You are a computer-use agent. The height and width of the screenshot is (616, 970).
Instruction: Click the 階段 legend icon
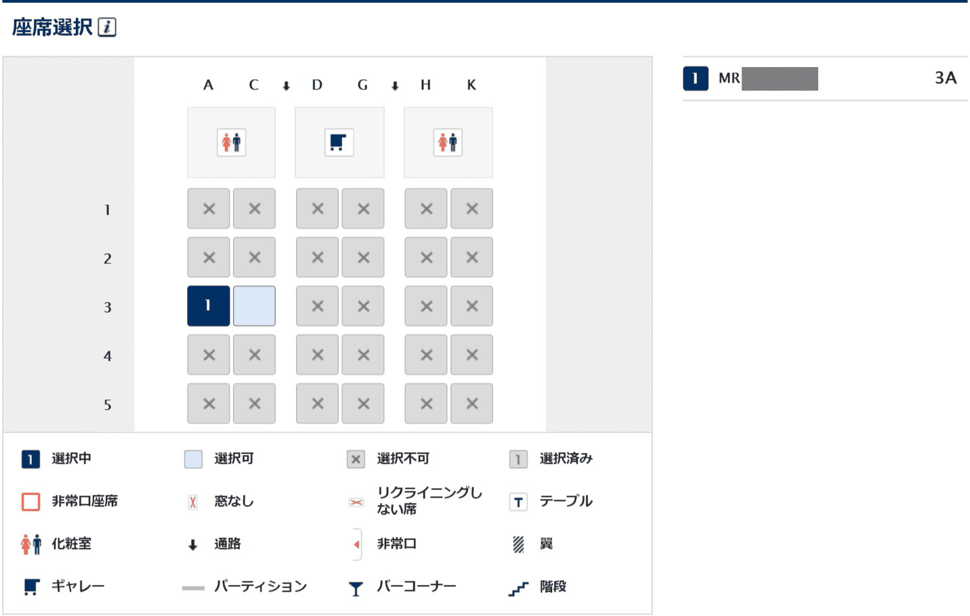[518, 588]
